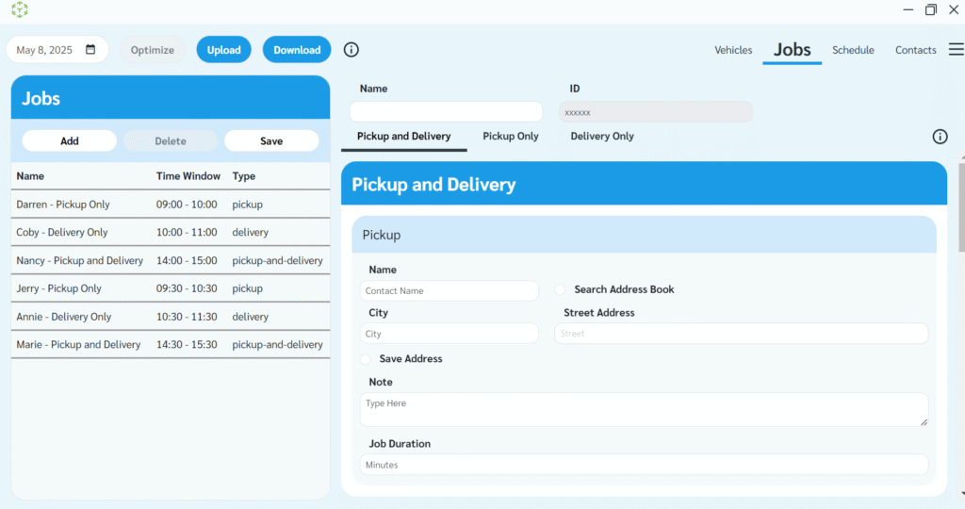Click the green app logo icon
This screenshot has height=509, width=965.
tap(20, 9)
